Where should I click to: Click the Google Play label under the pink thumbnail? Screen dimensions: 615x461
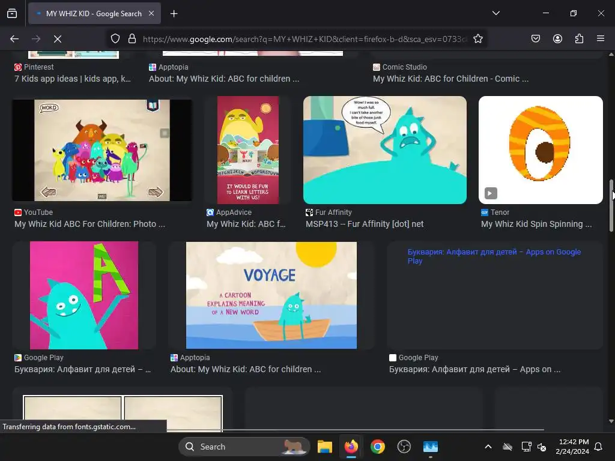point(43,358)
